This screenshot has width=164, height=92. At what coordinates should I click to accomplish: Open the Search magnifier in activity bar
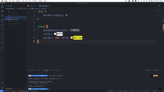[x=2, y=29]
